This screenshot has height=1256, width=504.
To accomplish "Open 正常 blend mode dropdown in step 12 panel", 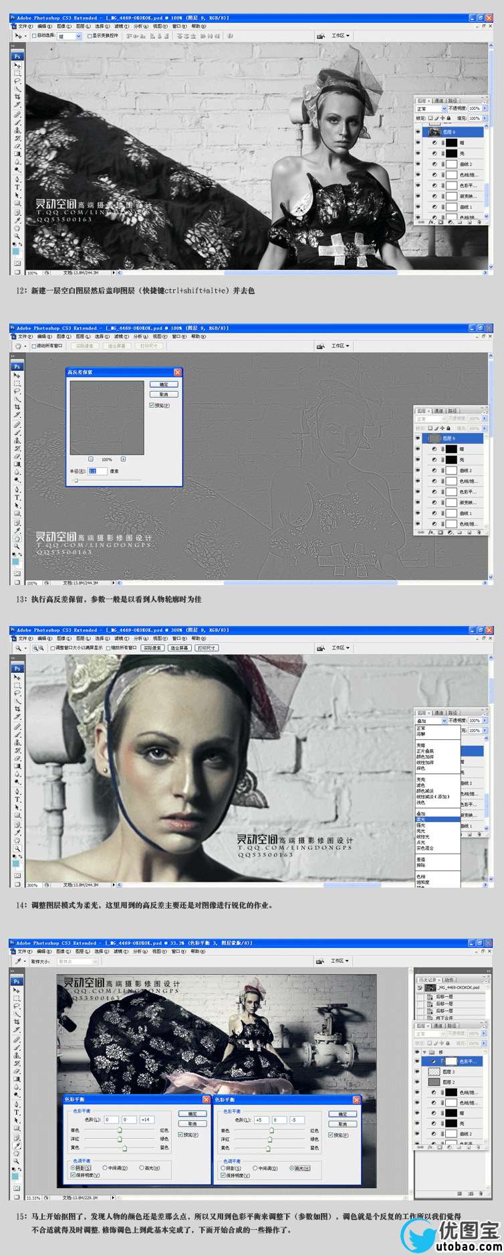I will [431, 108].
